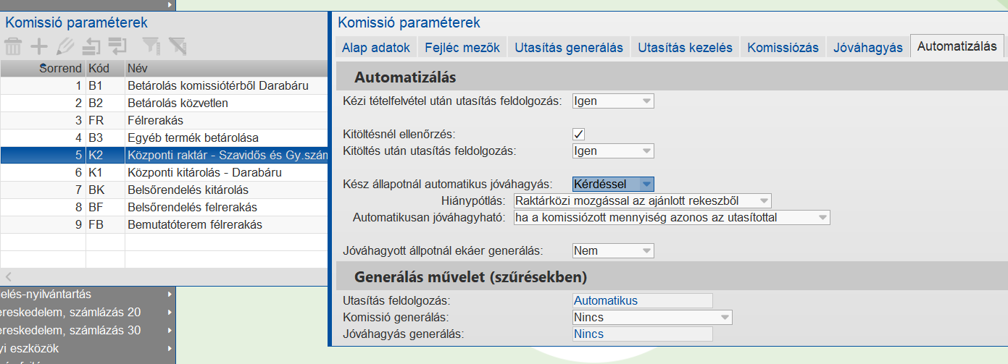Click the Utasítás feldolgozás field
This screenshot has height=364, width=1008.
[642, 300]
